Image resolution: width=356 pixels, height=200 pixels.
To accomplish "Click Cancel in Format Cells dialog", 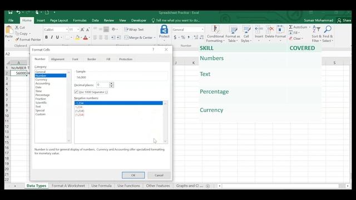I will (159, 175).
